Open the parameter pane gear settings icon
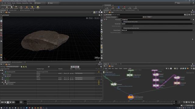195x109 pixels. 185,15
